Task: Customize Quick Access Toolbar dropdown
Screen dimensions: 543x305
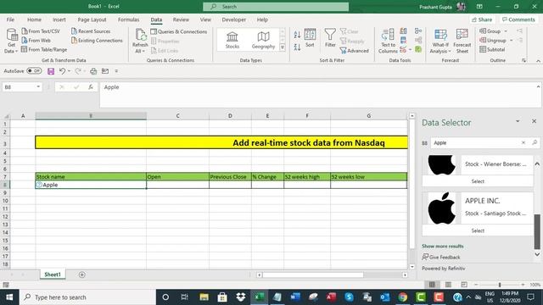Action: (116, 71)
